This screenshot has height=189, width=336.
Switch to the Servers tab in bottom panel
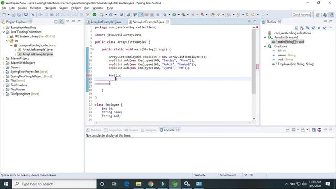(131, 130)
